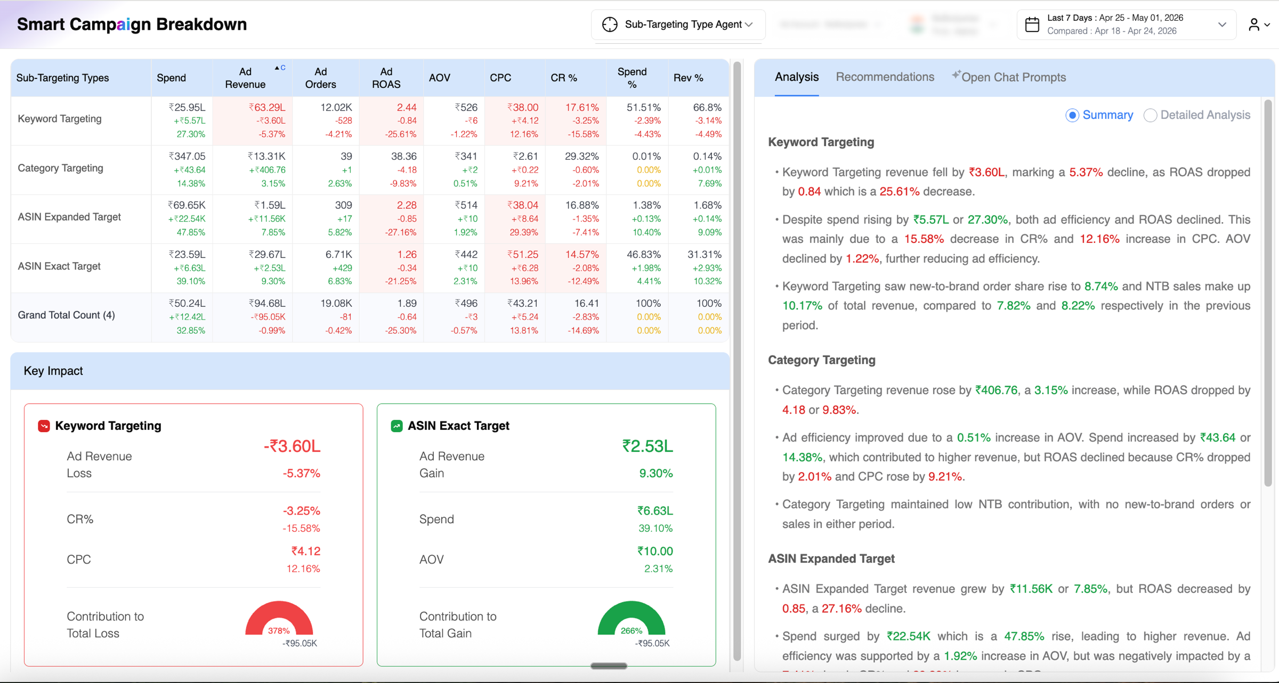Click the ₹2.53L ad revenue gain value
Screen dimensions: 1279x683
(647, 446)
